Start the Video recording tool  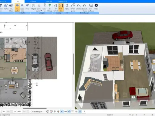pyautogui.click(x=96, y=7)
